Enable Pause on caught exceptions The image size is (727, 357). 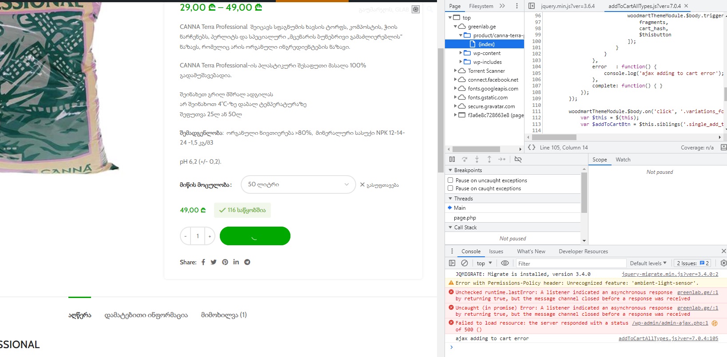coord(450,188)
